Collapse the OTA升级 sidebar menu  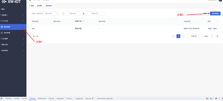(13, 21)
